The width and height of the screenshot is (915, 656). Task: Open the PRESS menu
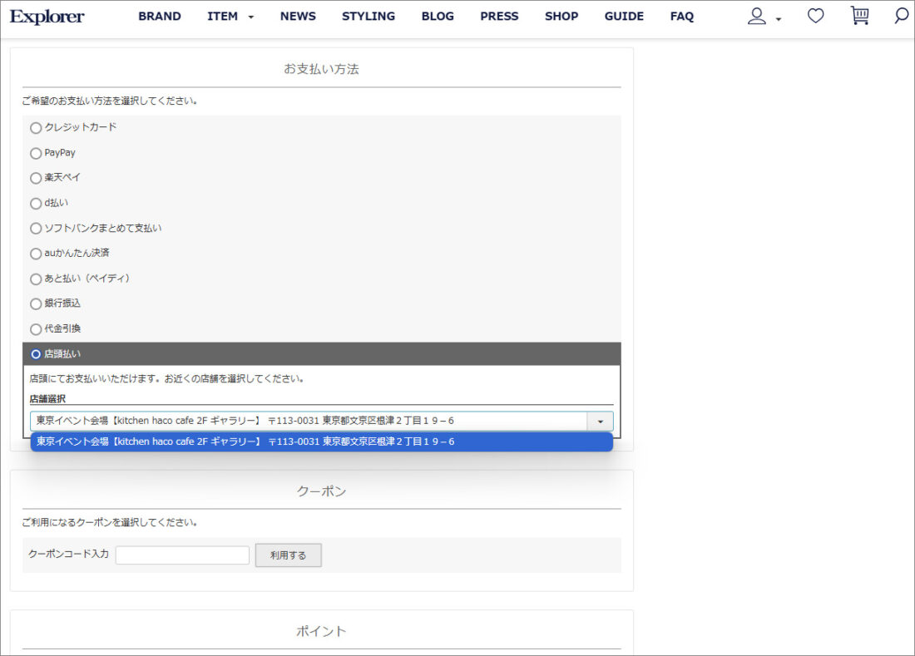499,17
